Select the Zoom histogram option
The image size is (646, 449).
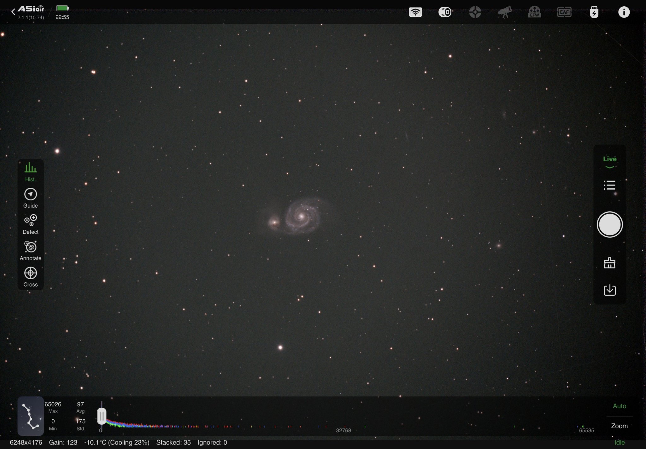coord(619,426)
